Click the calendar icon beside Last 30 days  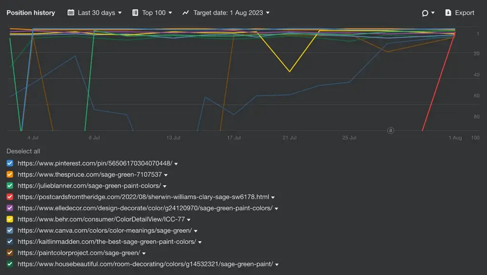pos(71,13)
